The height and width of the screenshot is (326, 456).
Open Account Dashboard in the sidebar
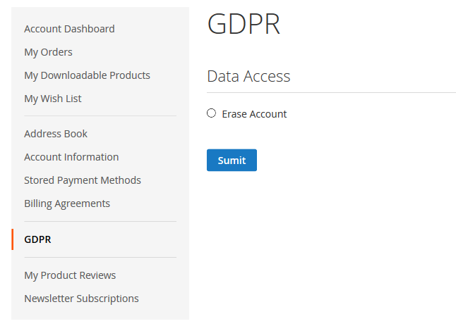point(69,29)
